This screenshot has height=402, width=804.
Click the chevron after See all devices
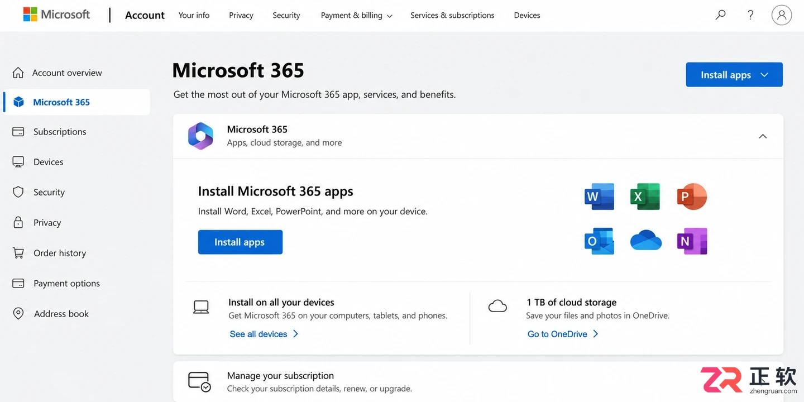point(295,334)
